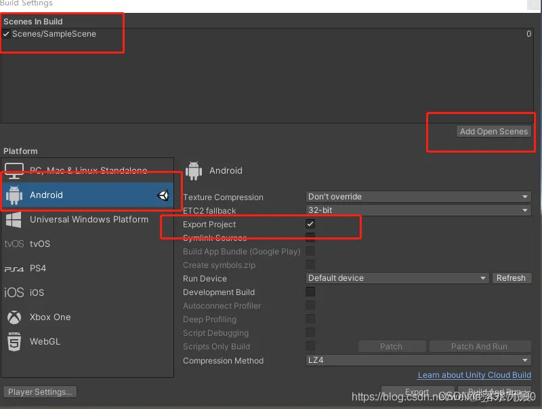Screen dimensions: 542x409
Task: Enable the Development Build checkbox
Action: click(310, 292)
